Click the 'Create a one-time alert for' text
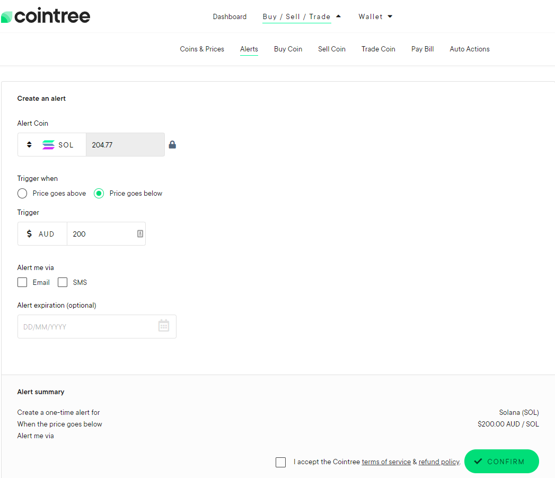Image resolution: width=555 pixels, height=478 pixels. pyautogui.click(x=58, y=412)
